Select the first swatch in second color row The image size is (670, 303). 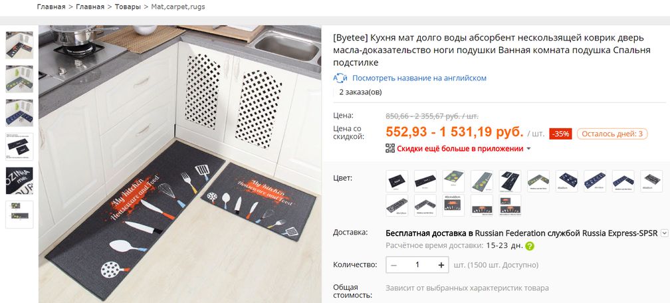click(x=397, y=205)
